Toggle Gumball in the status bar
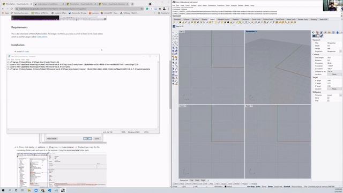This screenshot has height=193, width=343. pyautogui.click(x=287, y=187)
